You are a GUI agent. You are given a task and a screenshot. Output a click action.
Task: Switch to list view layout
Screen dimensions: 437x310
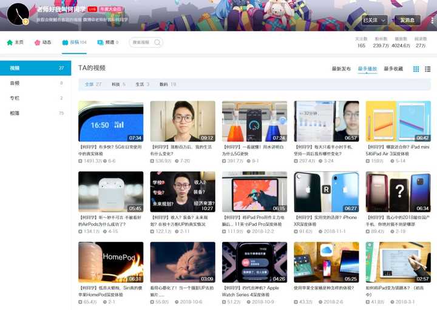point(427,69)
